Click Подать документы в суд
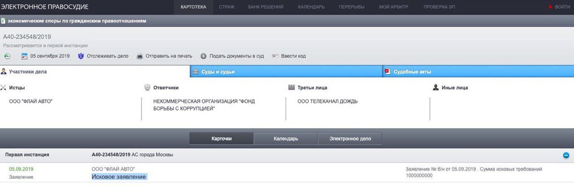574x188 pixels. 237,56
